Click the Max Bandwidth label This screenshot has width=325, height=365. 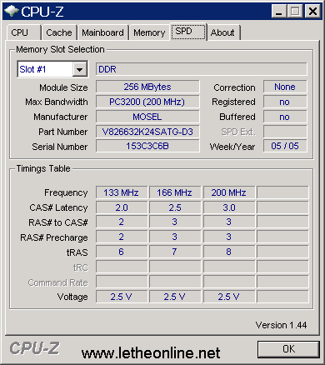57,102
